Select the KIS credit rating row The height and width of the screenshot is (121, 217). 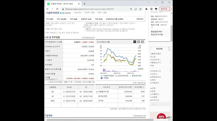coord(69,92)
